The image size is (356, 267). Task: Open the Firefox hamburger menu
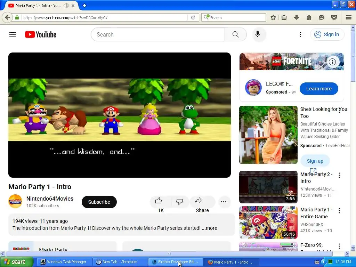coord(349,17)
